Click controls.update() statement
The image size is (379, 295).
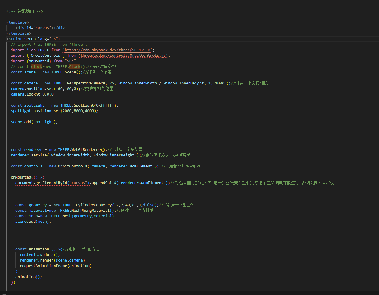tap(40, 255)
